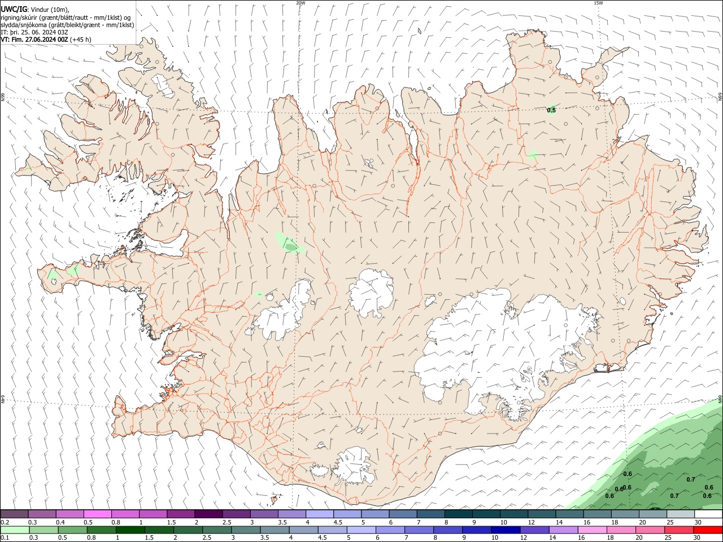Click the upper legend swatch labeled 7
The width and height of the screenshot is (723, 542).
(430, 514)
